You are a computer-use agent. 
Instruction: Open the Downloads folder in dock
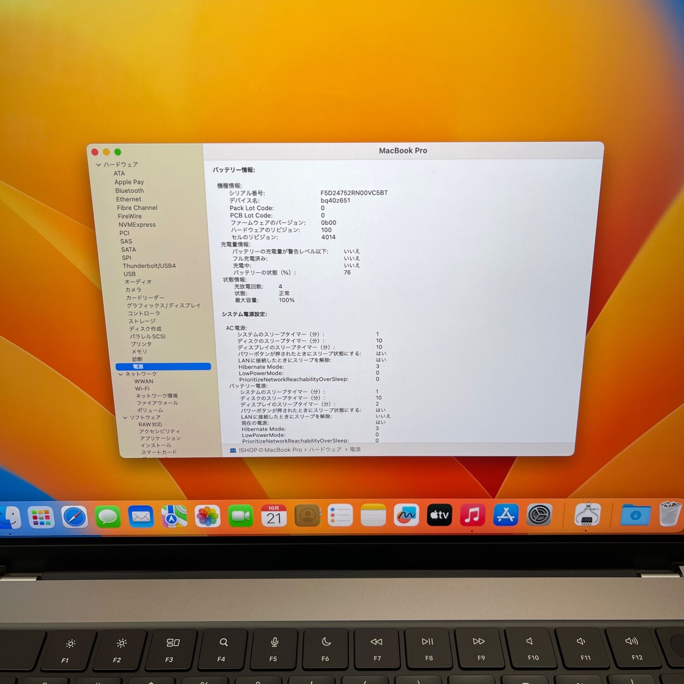[635, 515]
